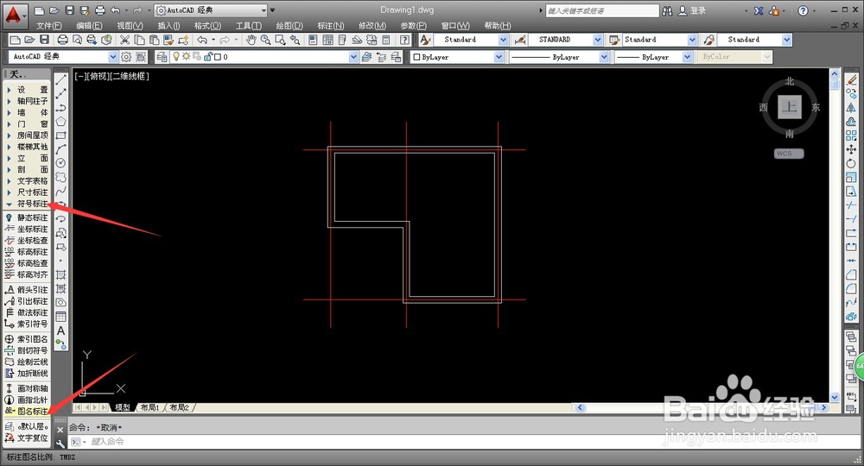Select the Line draw tool
The image size is (864, 466).
pos(61,80)
